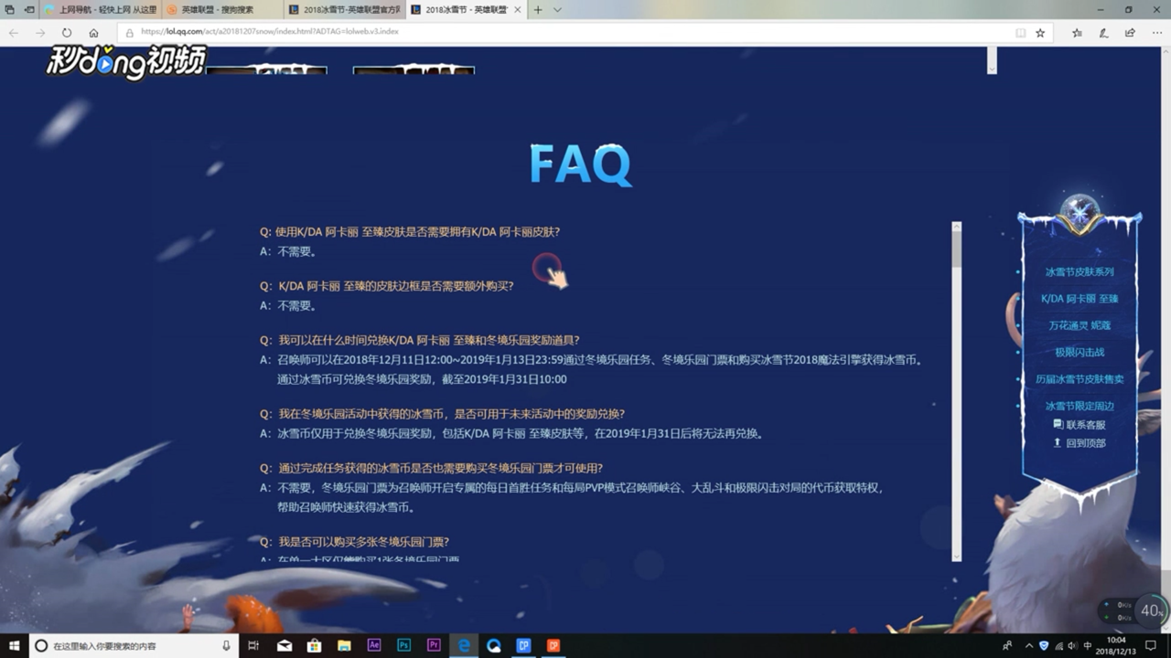Click the 40% accelerator circle widget
Screen dimensions: 1171x658
pyautogui.click(x=1151, y=610)
